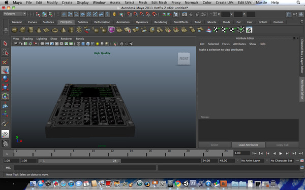Viewport: 305px width, 190px height.
Task: Create a polygon pyramid from the shelf
Action: (63, 30)
